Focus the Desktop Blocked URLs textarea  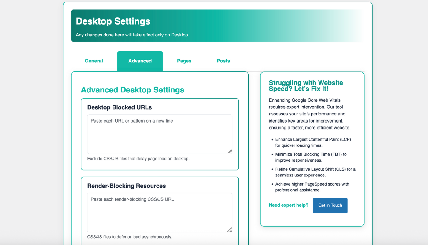coord(160,134)
